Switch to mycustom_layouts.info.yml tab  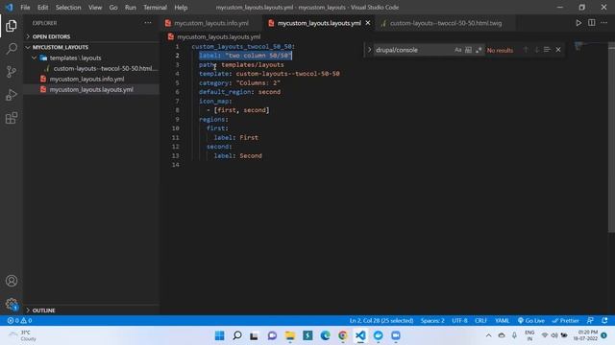click(x=211, y=23)
